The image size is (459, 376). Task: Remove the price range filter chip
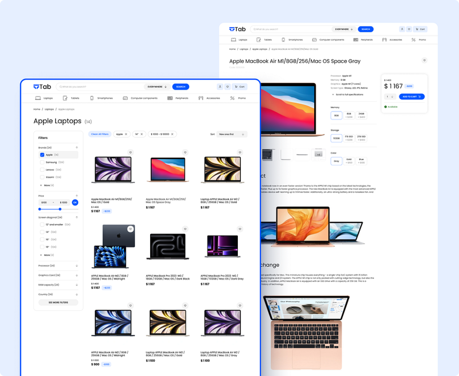[172, 134]
